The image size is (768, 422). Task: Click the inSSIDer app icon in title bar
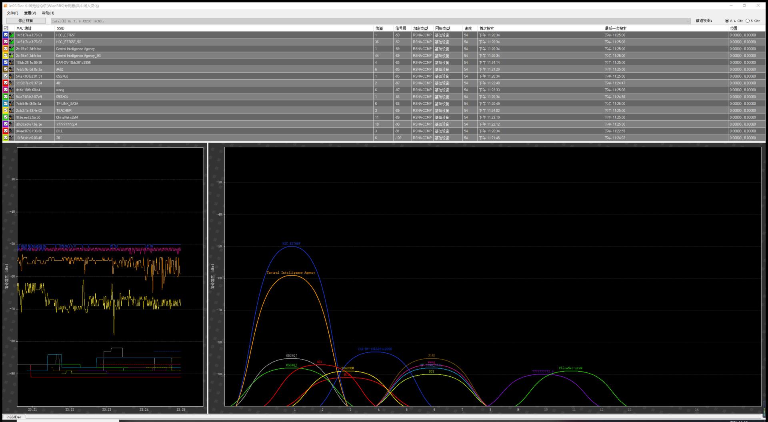click(x=5, y=6)
